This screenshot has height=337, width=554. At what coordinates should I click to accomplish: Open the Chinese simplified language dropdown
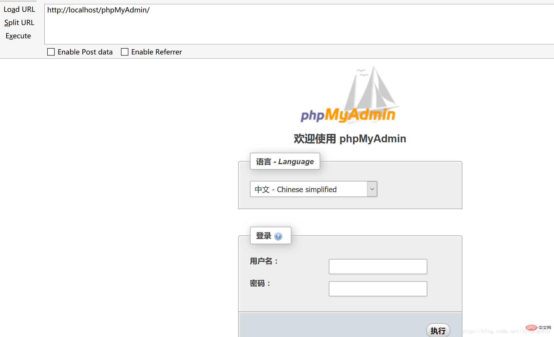tap(314, 189)
